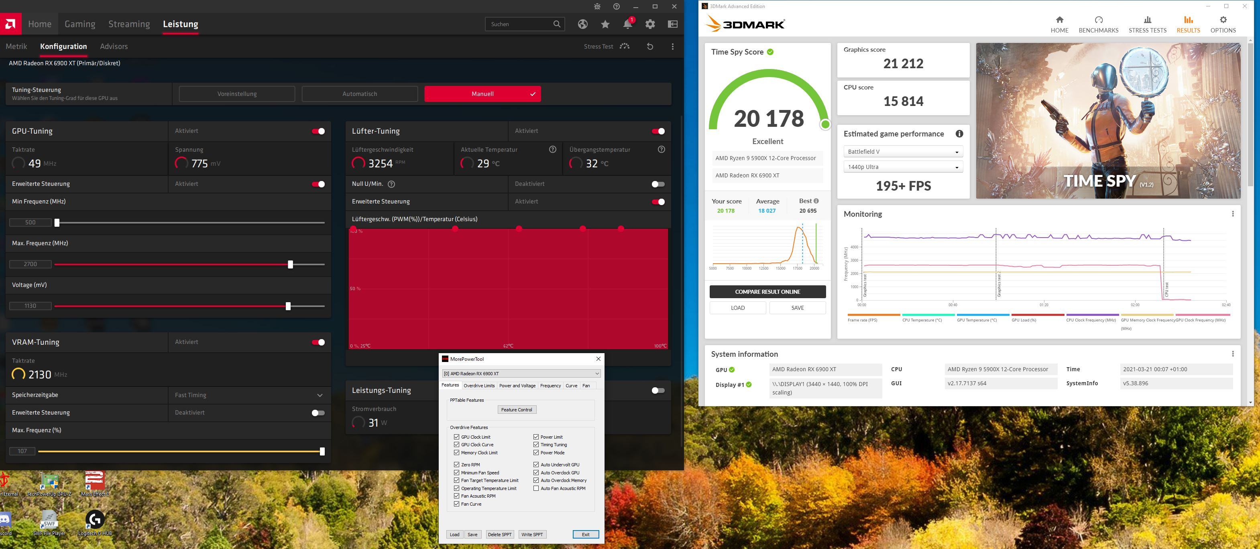Check Auto Fan Acoustic RPM box
The height and width of the screenshot is (549, 1260).
click(536, 488)
